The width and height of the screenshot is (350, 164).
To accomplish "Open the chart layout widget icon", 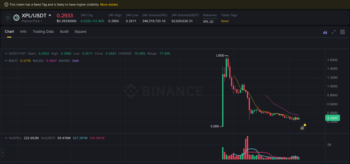I will tap(342, 32).
